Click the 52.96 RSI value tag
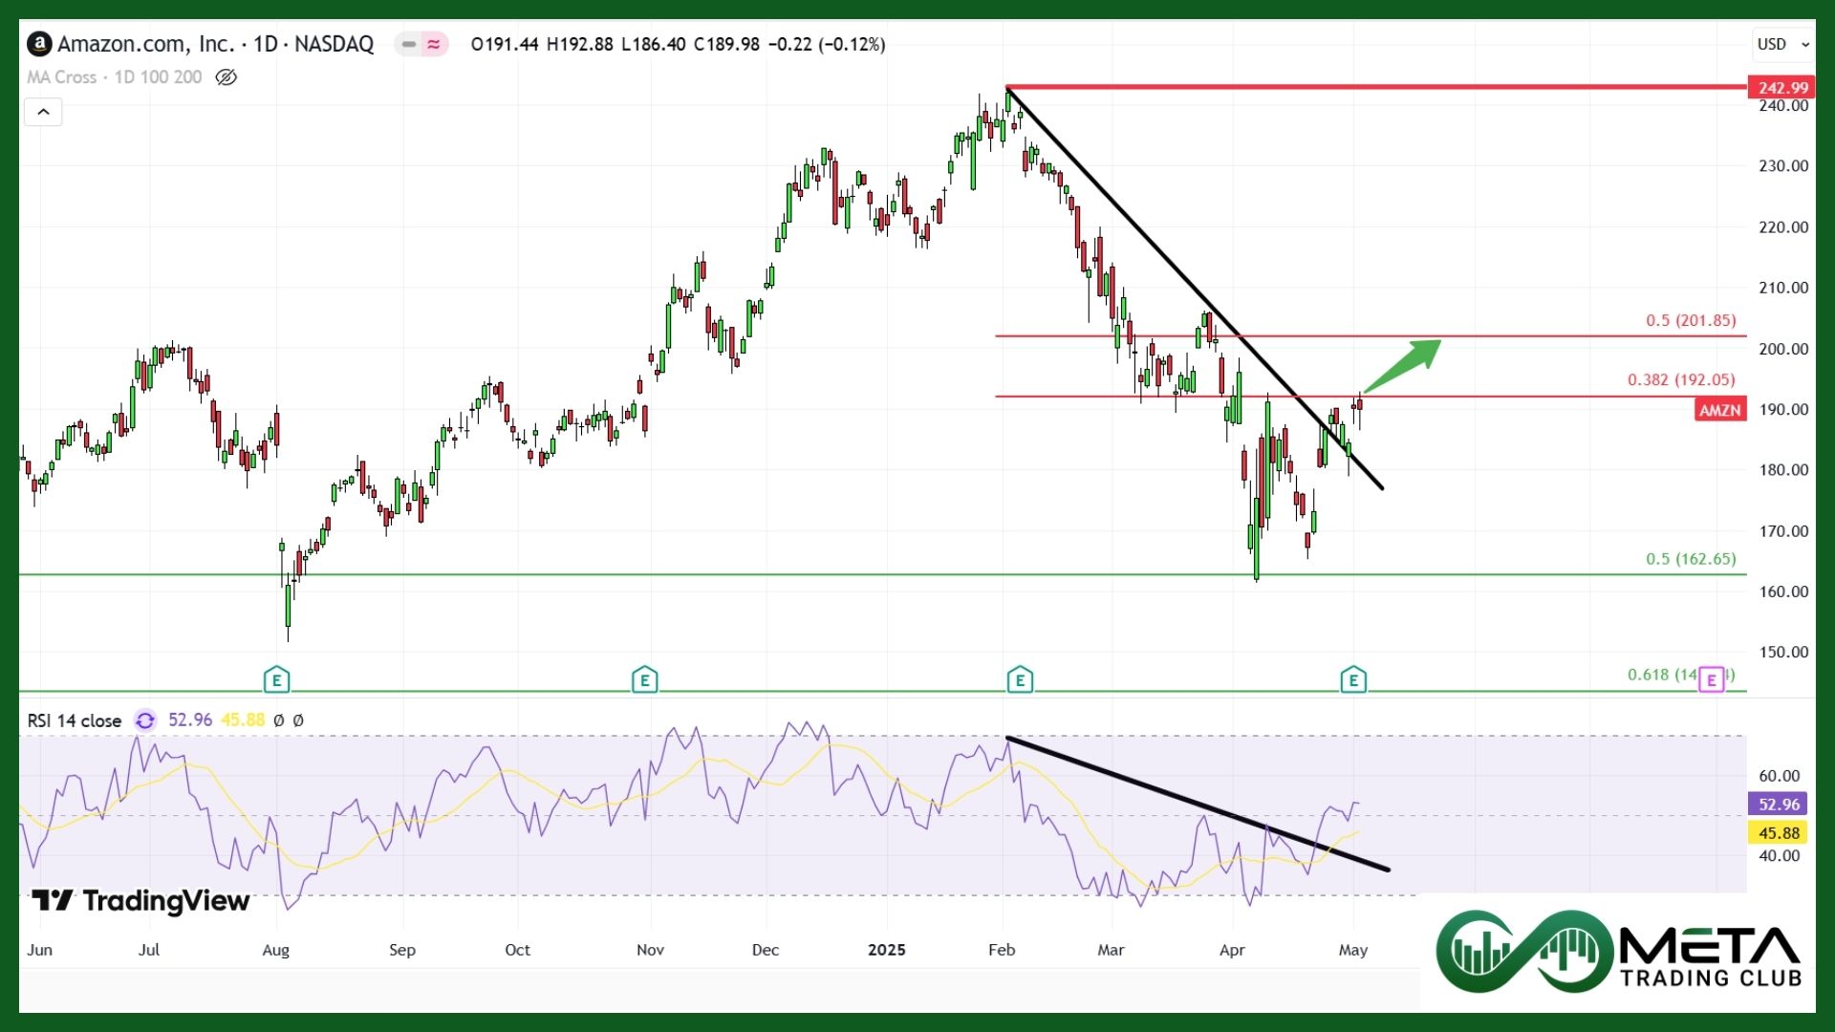The height and width of the screenshot is (1032, 1835). pyautogui.click(x=1778, y=805)
